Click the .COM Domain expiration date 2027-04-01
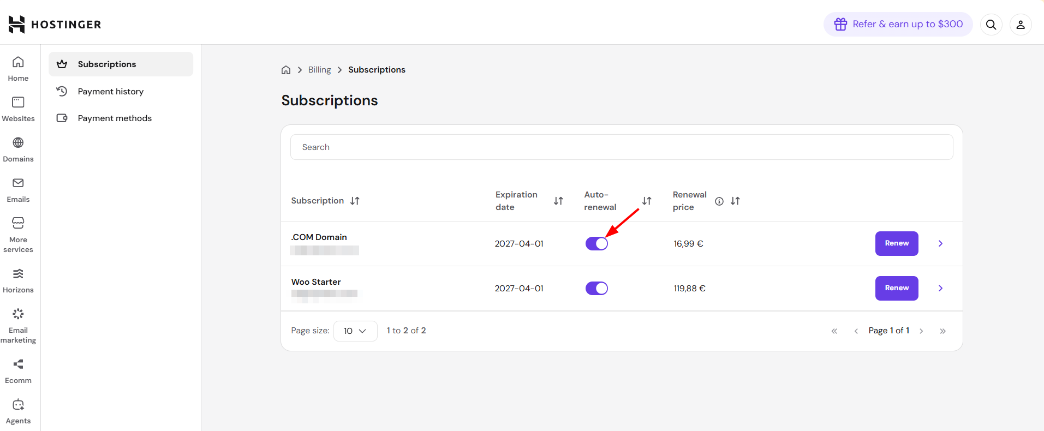 click(x=519, y=244)
